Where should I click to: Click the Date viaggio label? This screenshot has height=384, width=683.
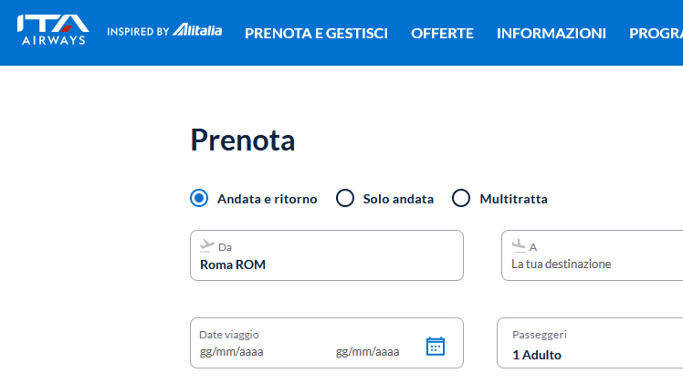click(x=229, y=335)
